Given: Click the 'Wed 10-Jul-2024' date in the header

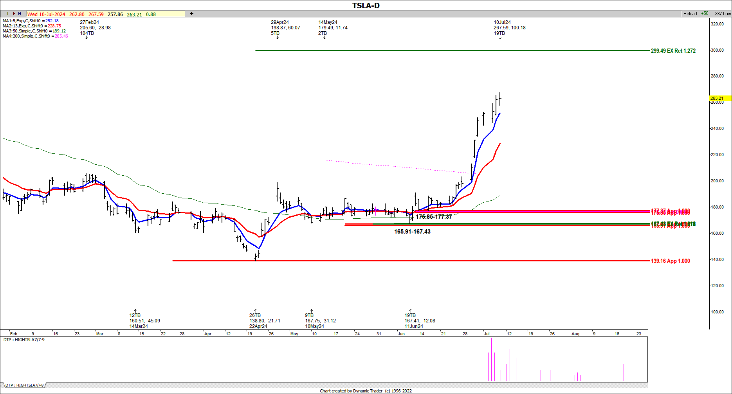Looking at the screenshot, I should point(46,14).
